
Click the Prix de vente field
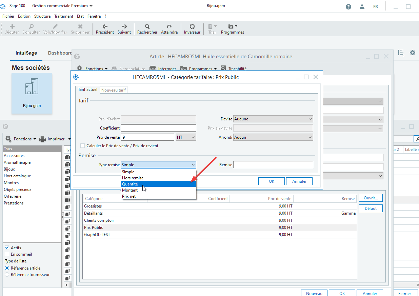(147, 137)
